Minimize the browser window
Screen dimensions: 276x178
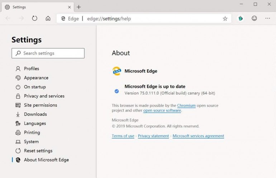(241, 4)
